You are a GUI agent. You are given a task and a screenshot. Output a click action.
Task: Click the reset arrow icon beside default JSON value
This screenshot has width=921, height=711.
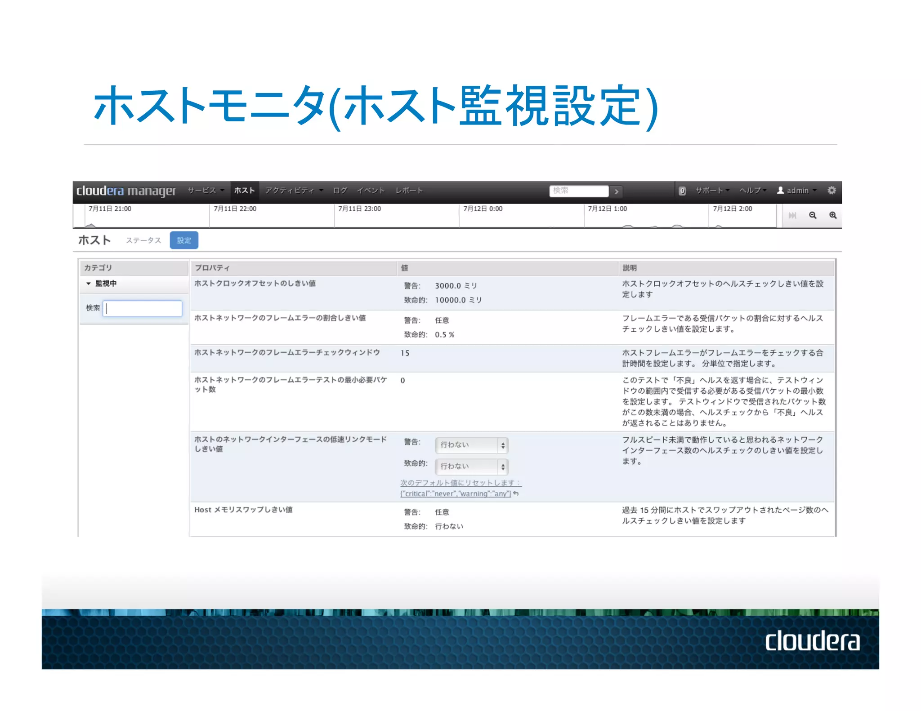[x=516, y=493]
